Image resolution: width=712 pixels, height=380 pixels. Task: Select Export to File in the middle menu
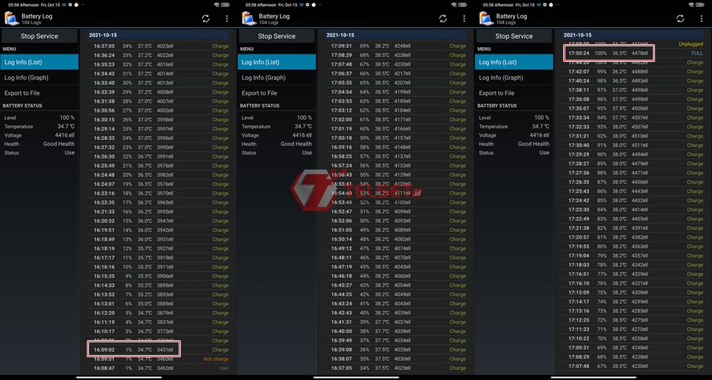click(x=276, y=93)
